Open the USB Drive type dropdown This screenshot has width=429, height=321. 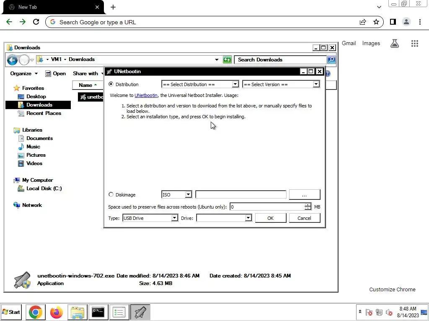coord(150,218)
